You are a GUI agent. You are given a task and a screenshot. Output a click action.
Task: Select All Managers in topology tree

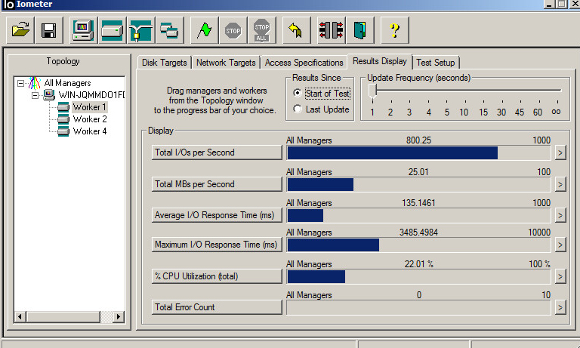67,83
